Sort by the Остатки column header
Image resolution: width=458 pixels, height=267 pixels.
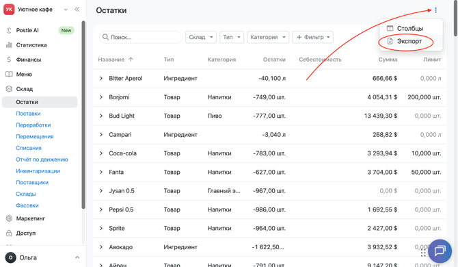coord(274,60)
